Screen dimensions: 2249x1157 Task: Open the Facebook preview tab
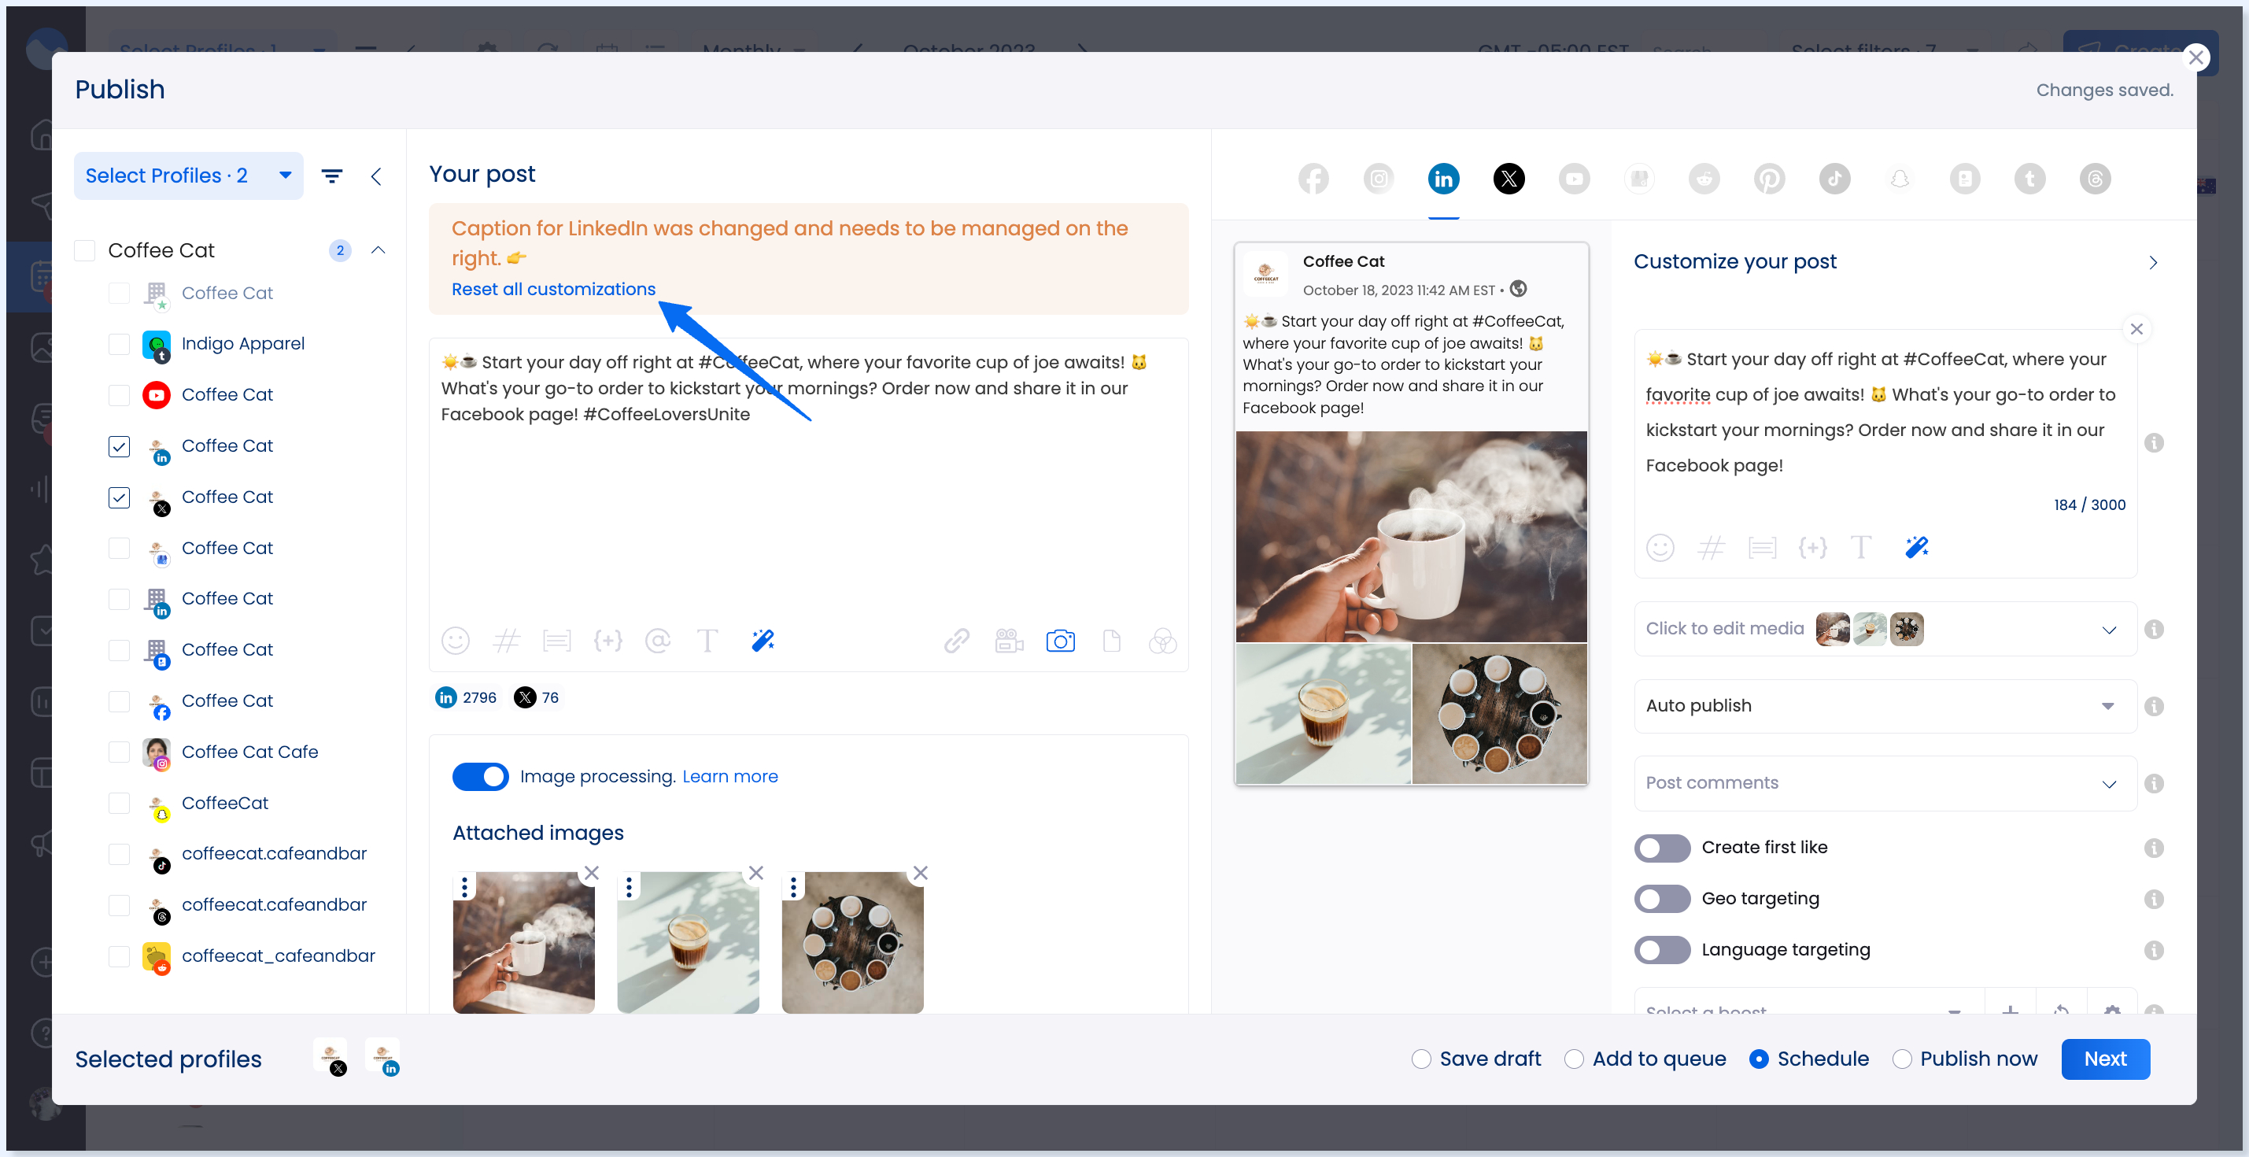pyautogui.click(x=1313, y=179)
